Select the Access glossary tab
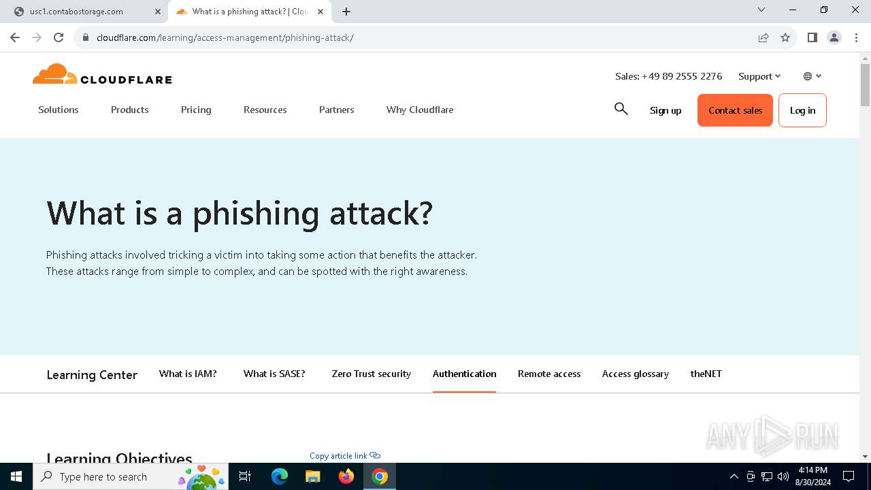 636,374
